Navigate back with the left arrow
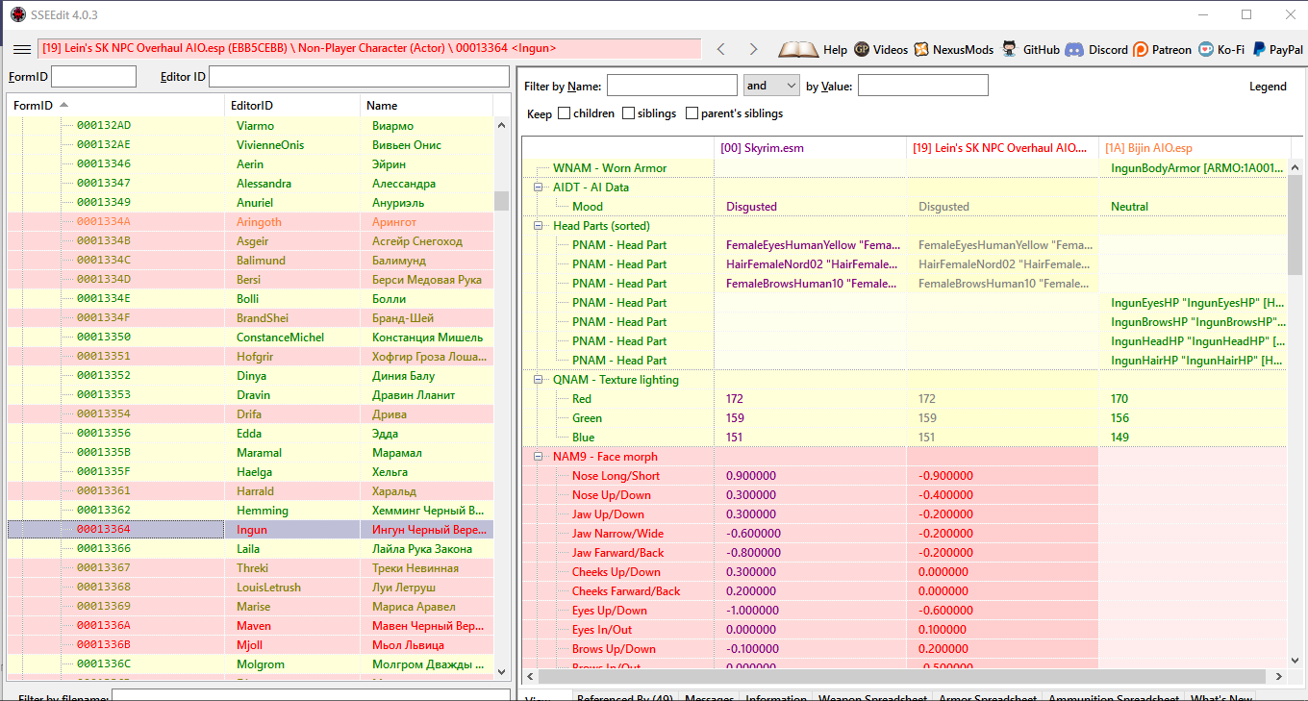 [x=721, y=49]
